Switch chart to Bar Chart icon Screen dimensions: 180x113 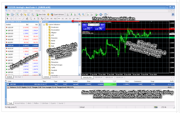68,14
